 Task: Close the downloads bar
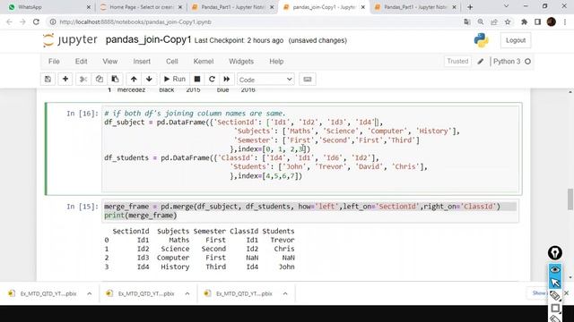click(566, 293)
